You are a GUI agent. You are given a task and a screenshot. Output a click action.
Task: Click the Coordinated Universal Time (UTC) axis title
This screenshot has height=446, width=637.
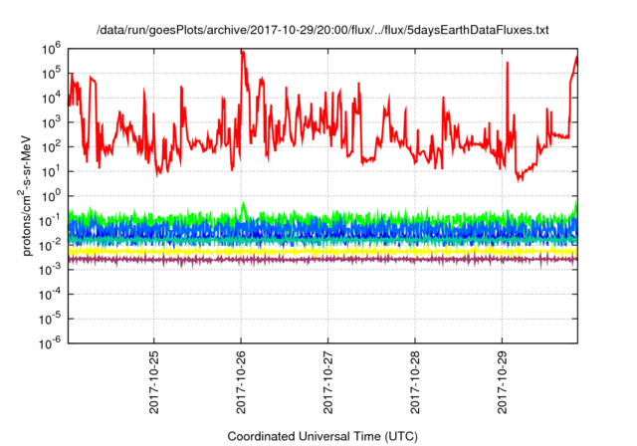coord(322,436)
